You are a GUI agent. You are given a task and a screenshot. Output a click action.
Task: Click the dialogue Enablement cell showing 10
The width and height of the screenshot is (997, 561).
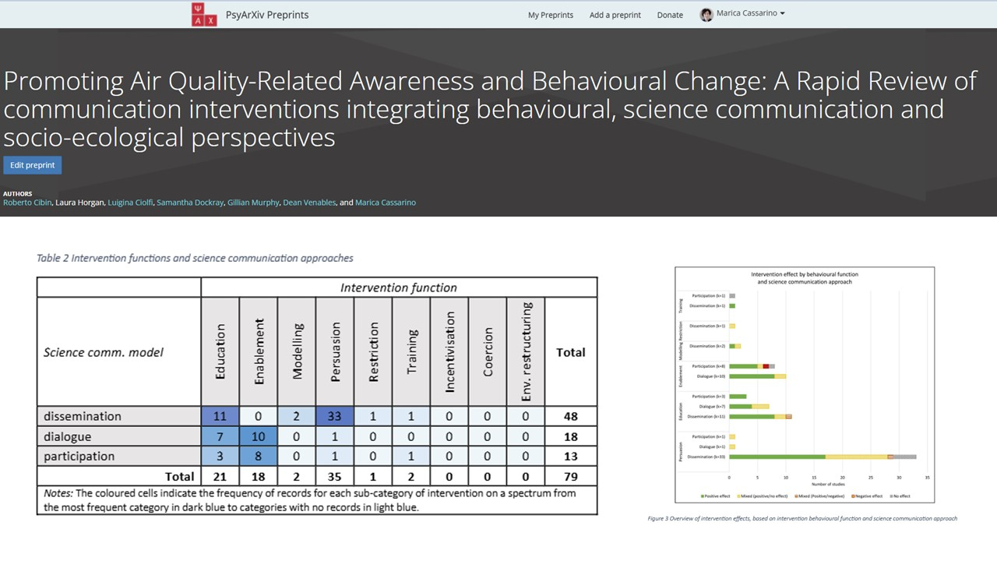[x=259, y=437]
